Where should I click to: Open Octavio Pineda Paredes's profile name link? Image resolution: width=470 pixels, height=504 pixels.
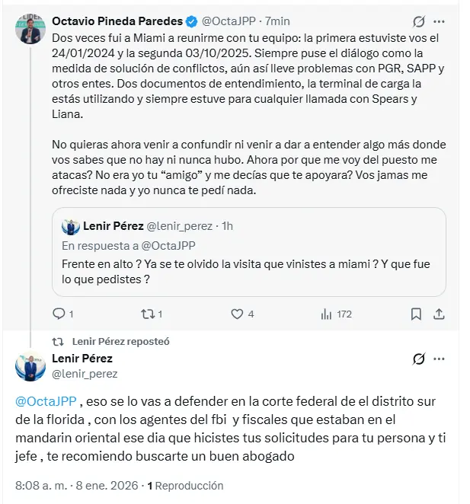116,21
